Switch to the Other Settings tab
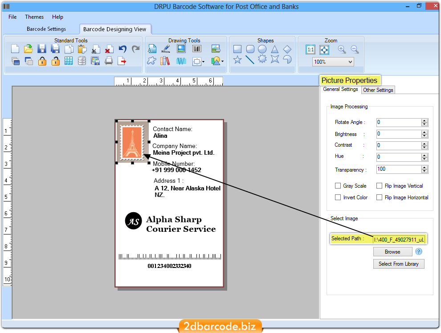The height and width of the screenshot is (333, 441). click(378, 90)
